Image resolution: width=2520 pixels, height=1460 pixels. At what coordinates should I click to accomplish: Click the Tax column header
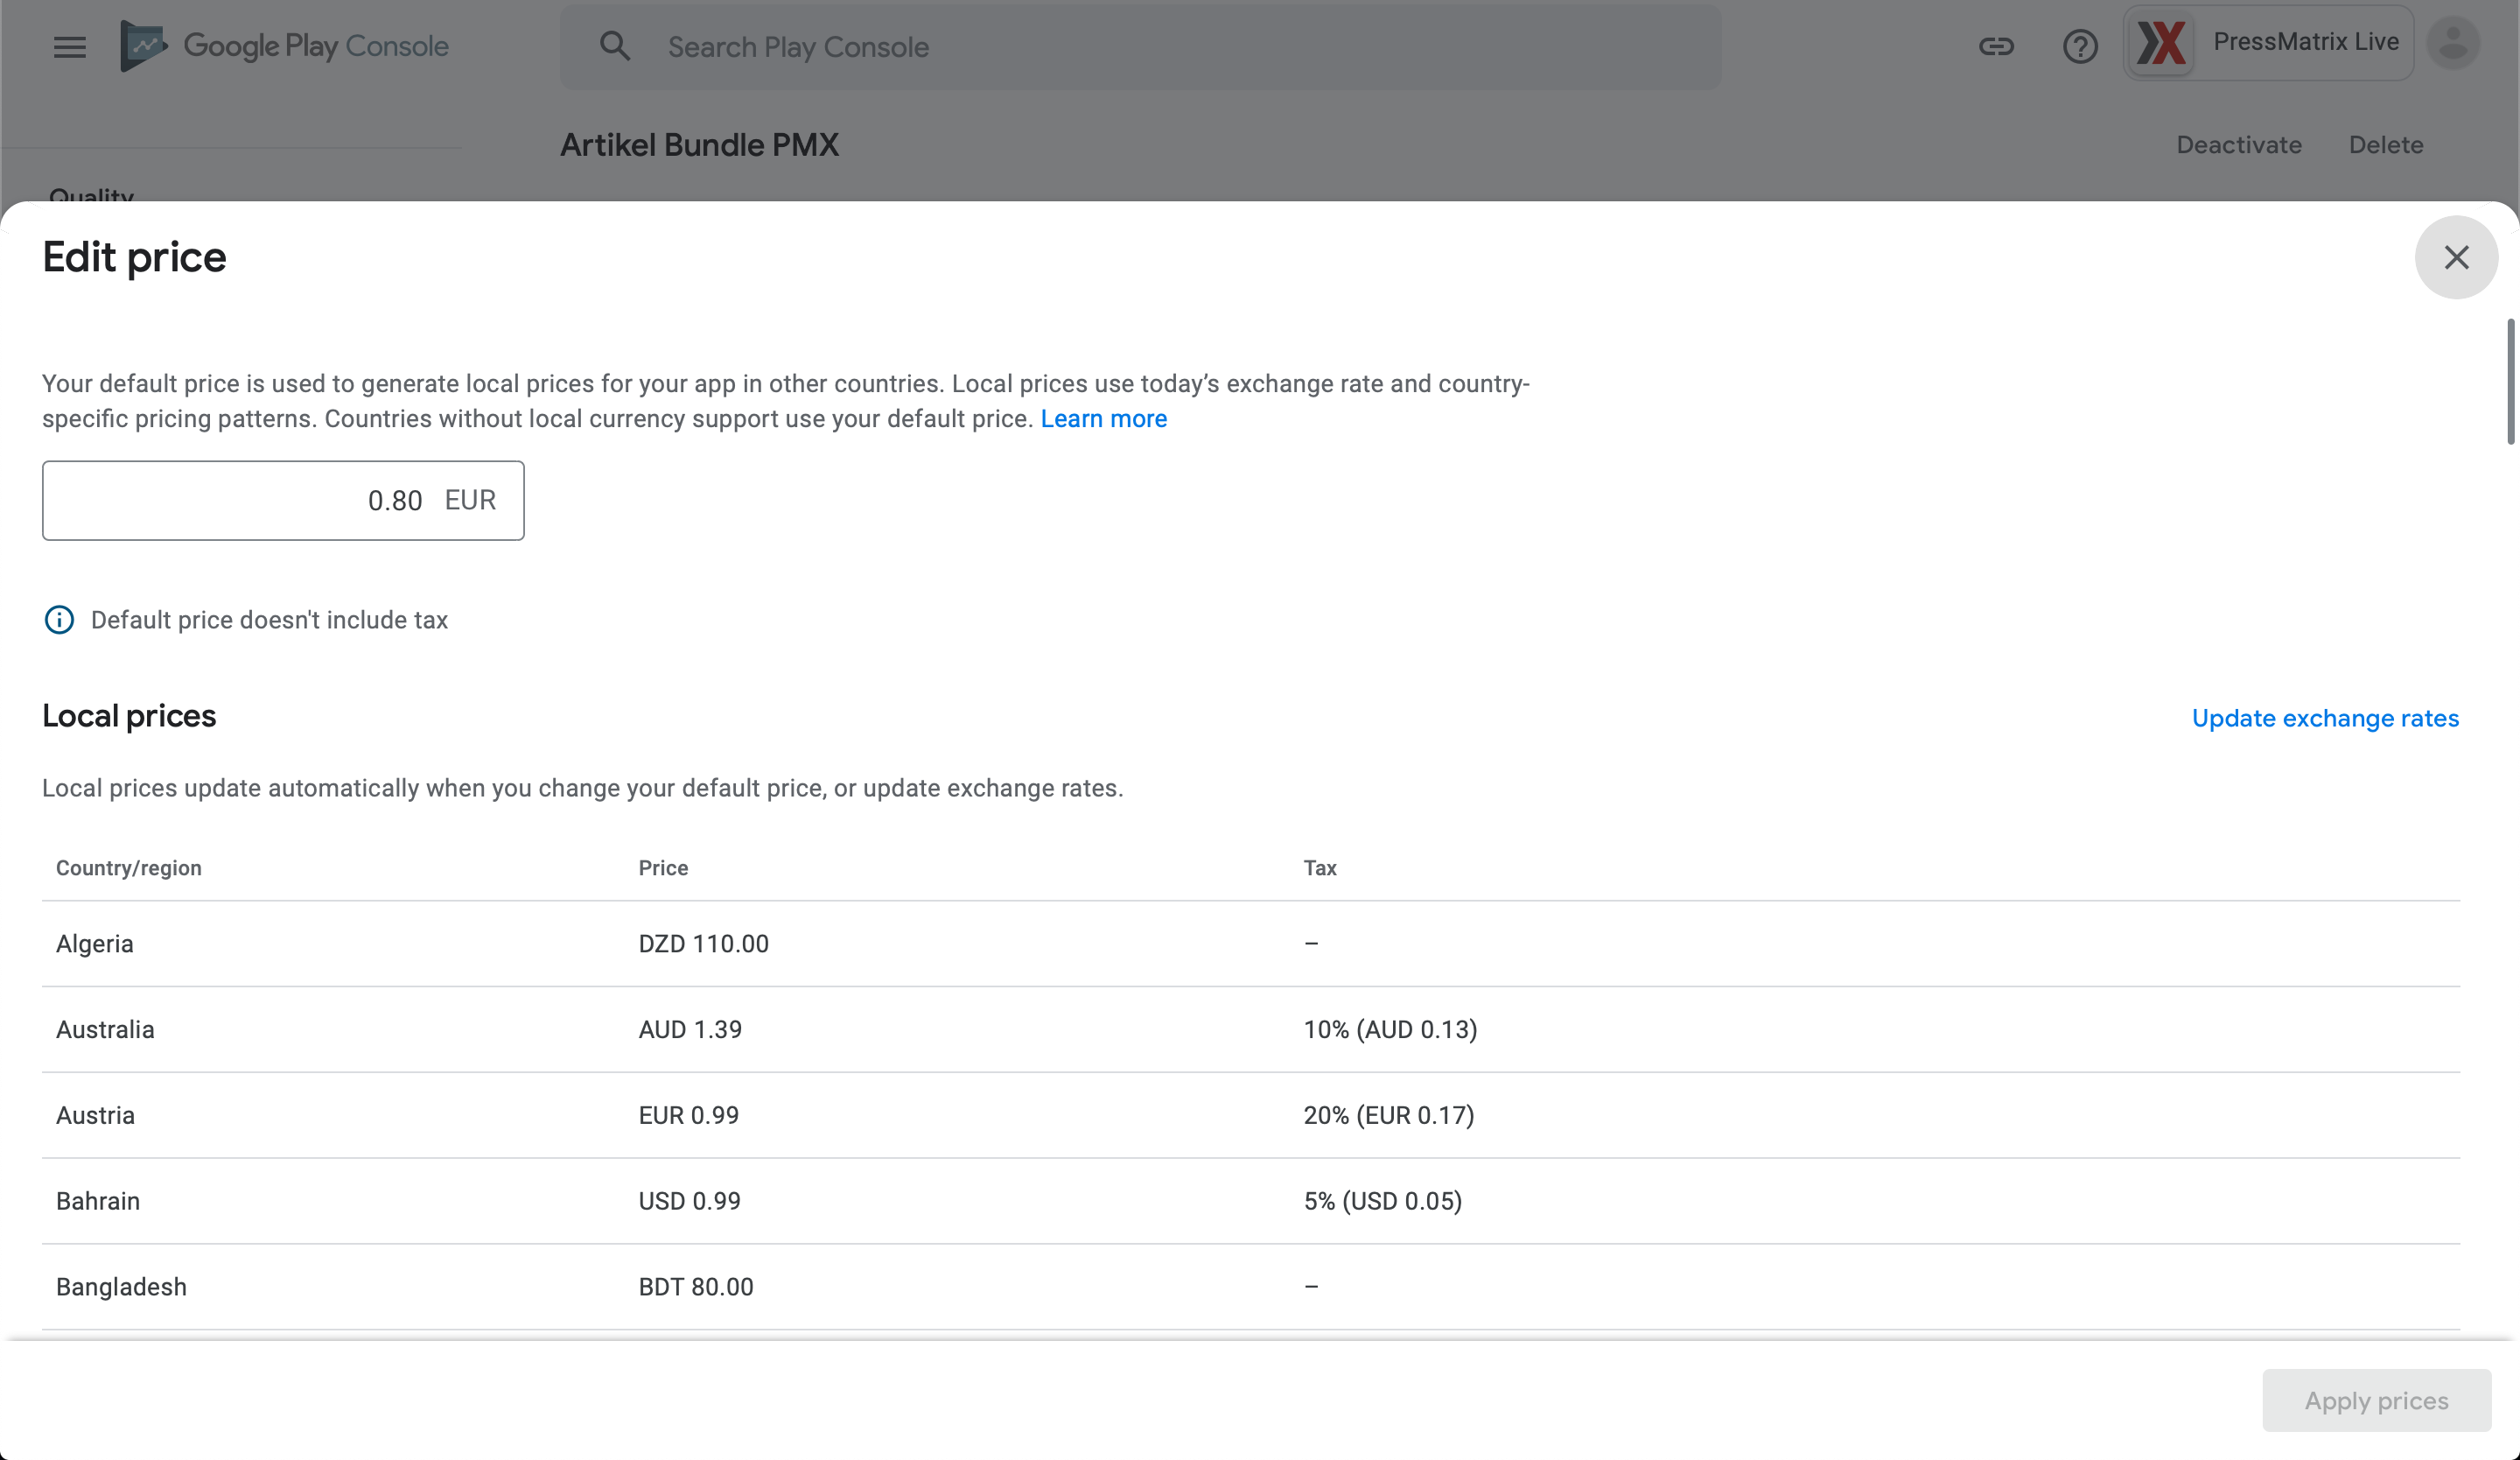1319,868
